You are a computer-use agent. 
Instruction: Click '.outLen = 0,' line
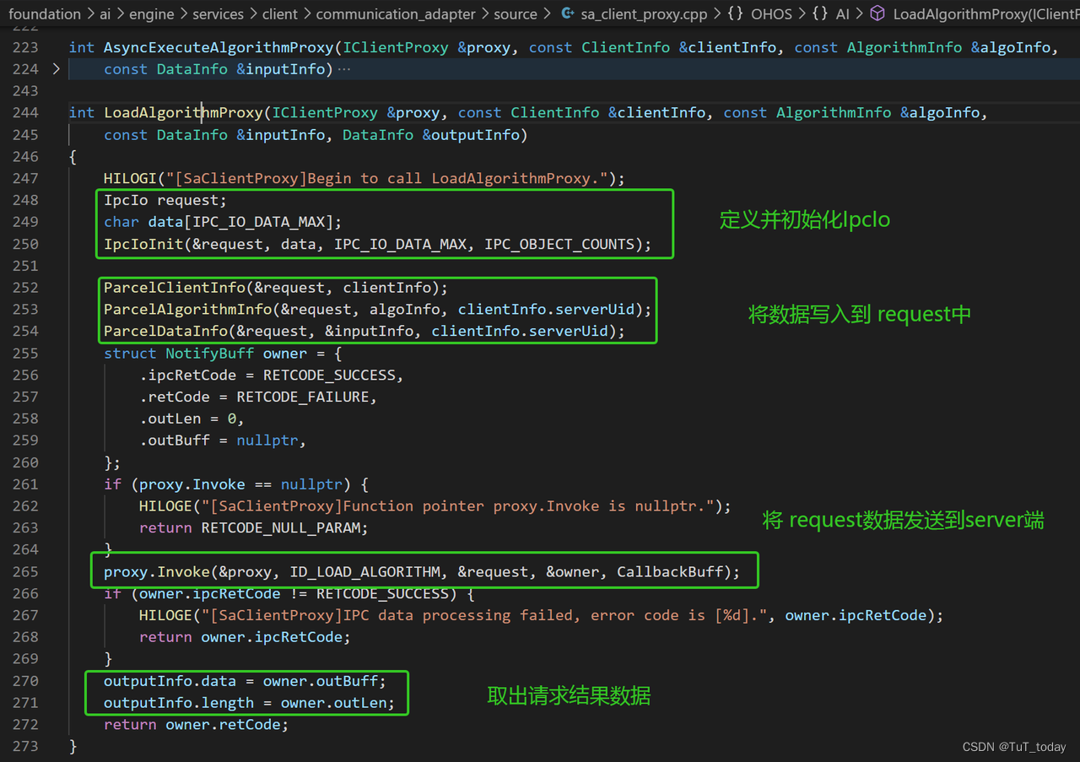(x=192, y=419)
